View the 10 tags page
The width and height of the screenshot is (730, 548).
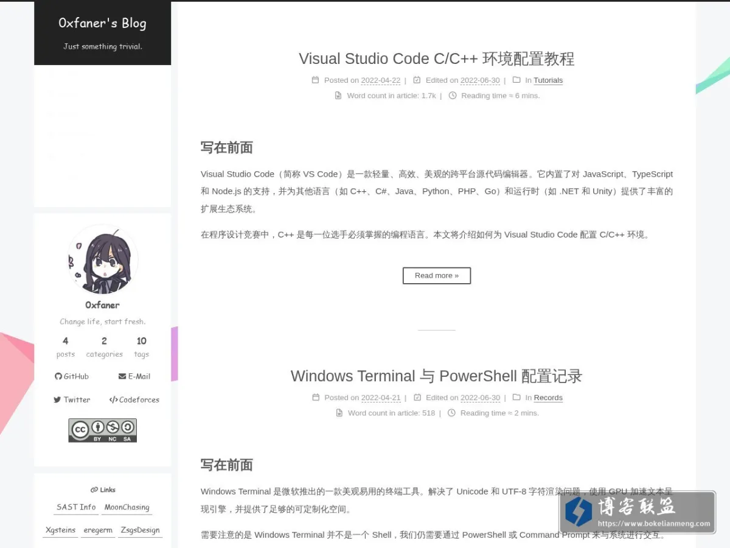point(141,347)
